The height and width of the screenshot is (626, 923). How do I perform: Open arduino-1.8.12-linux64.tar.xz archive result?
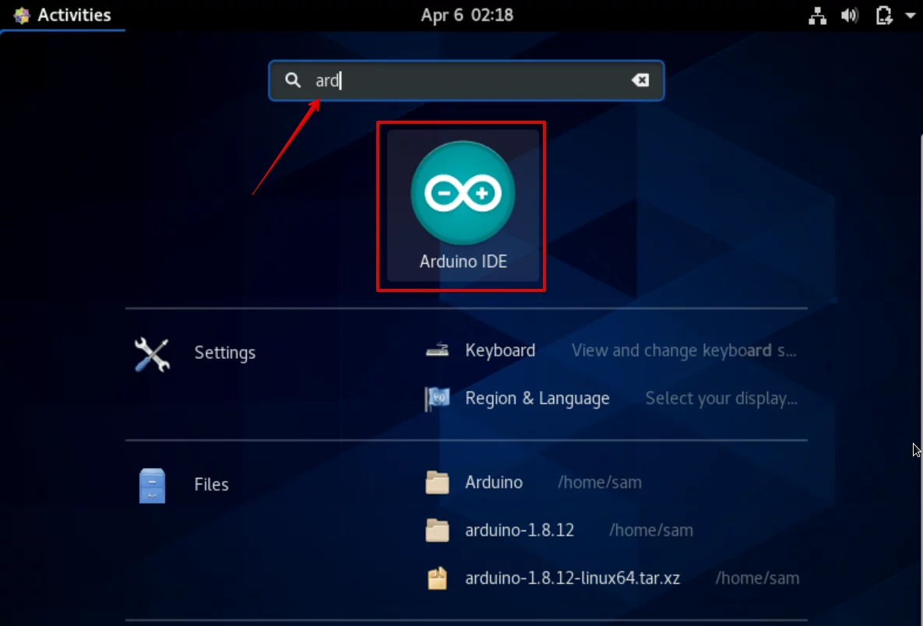pyautogui.click(x=611, y=579)
